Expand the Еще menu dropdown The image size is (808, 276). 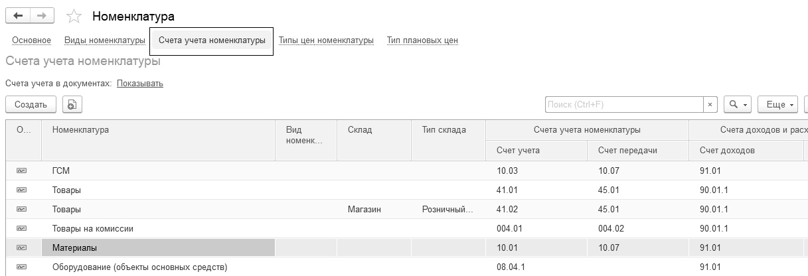click(780, 104)
